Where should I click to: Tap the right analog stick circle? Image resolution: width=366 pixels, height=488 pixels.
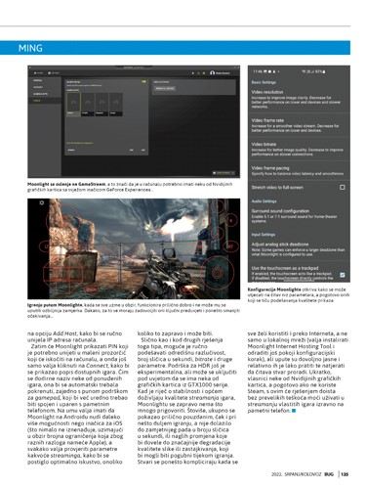pos(217,272)
